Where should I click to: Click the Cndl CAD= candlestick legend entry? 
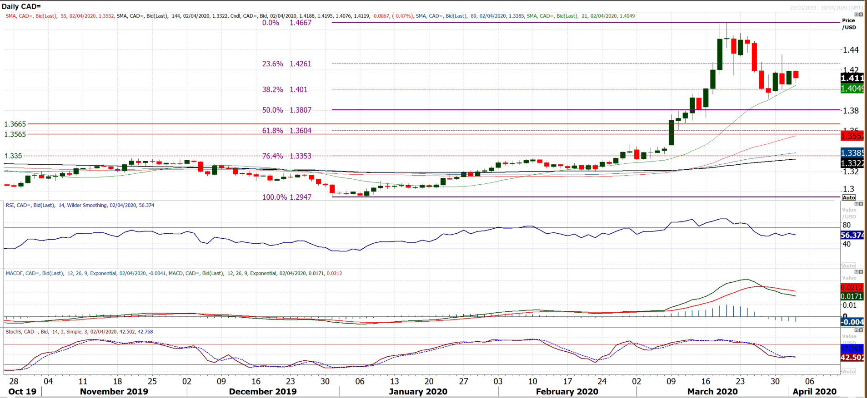322,16
